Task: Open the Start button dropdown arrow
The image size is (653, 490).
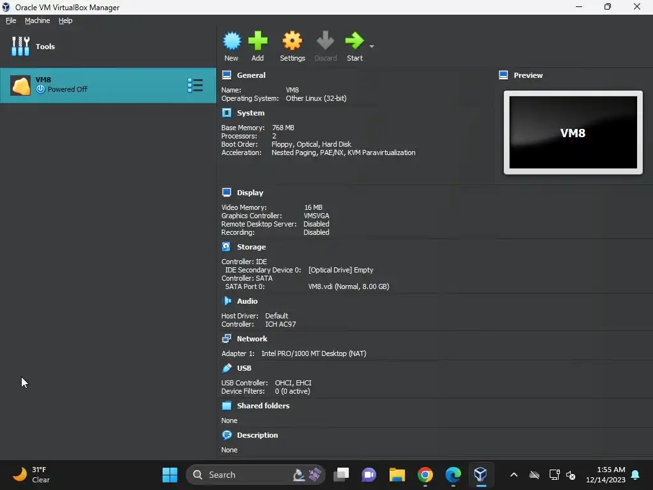Action: tap(372, 46)
